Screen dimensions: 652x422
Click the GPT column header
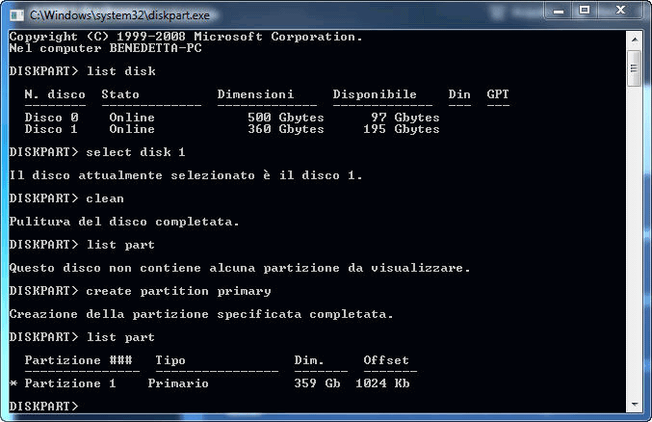(498, 94)
